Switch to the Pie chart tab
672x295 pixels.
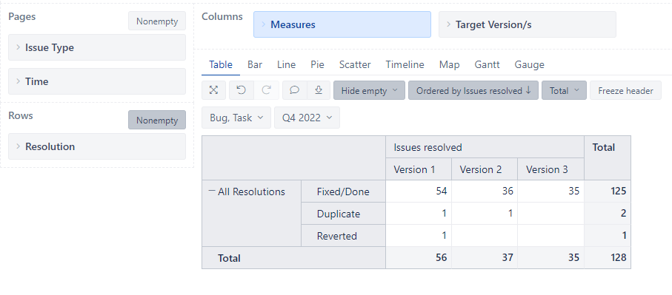pyautogui.click(x=317, y=64)
